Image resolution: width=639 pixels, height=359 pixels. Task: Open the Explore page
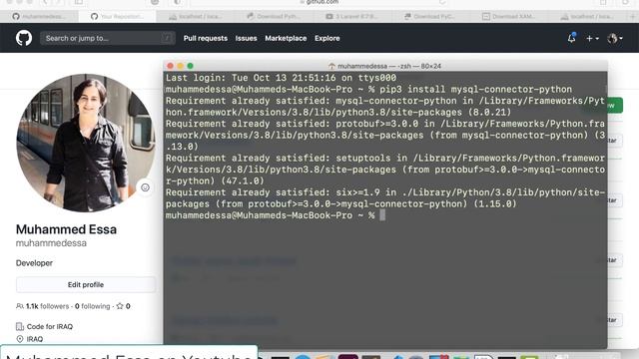click(x=326, y=38)
